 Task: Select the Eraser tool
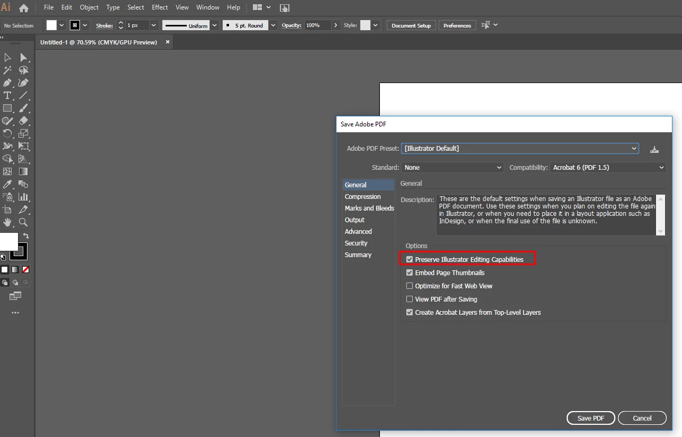pyautogui.click(x=23, y=121)
